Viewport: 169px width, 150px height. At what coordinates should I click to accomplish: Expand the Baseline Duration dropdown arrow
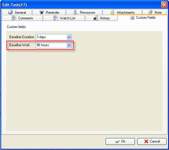[x=69, y=37]
